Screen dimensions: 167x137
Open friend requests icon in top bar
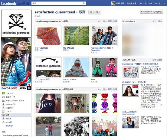click(x=19, y=3)
